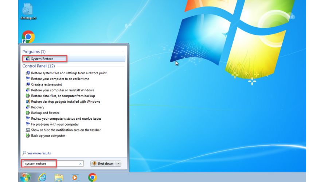Click icon beside Restore system files and settings

point(28,73)
